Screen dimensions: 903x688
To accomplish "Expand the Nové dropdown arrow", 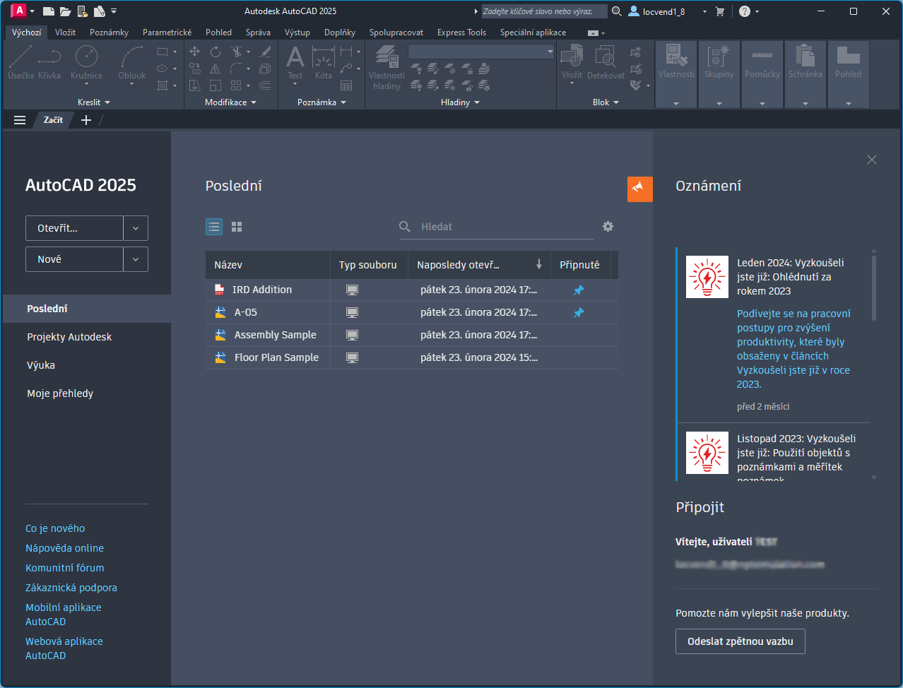I will point(136,259).
